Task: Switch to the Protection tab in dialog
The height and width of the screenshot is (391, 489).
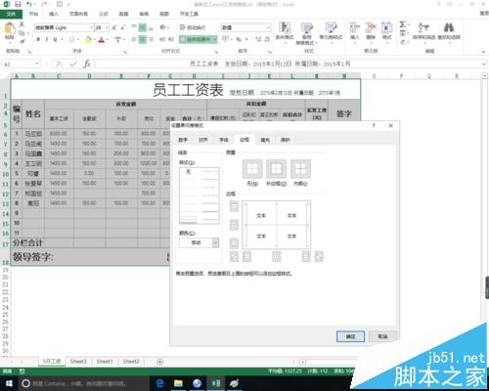Action: (x=286, y=140)
